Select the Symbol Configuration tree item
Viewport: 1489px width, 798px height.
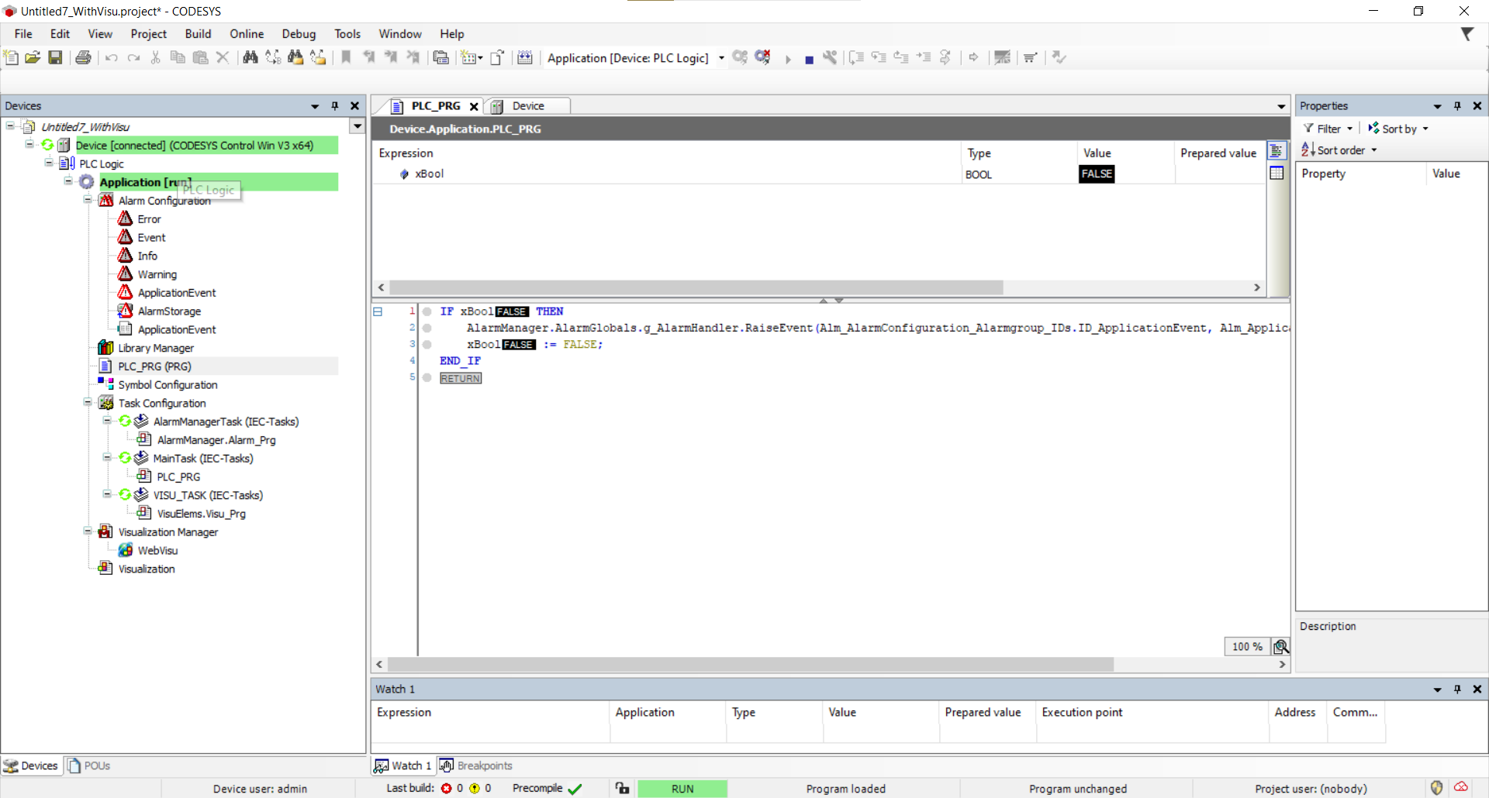(x=168, y=384)
